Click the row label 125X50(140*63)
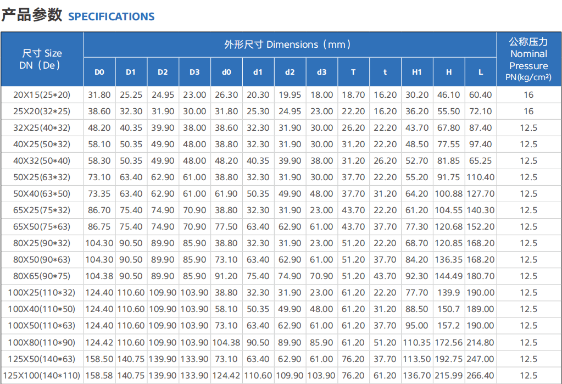Viewport: 562px width, 384px height. tap(42, 359)
